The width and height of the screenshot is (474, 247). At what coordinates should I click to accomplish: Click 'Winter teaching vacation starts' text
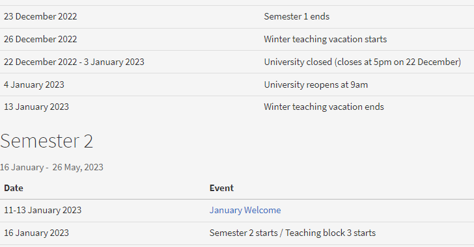tap(326, 39)
